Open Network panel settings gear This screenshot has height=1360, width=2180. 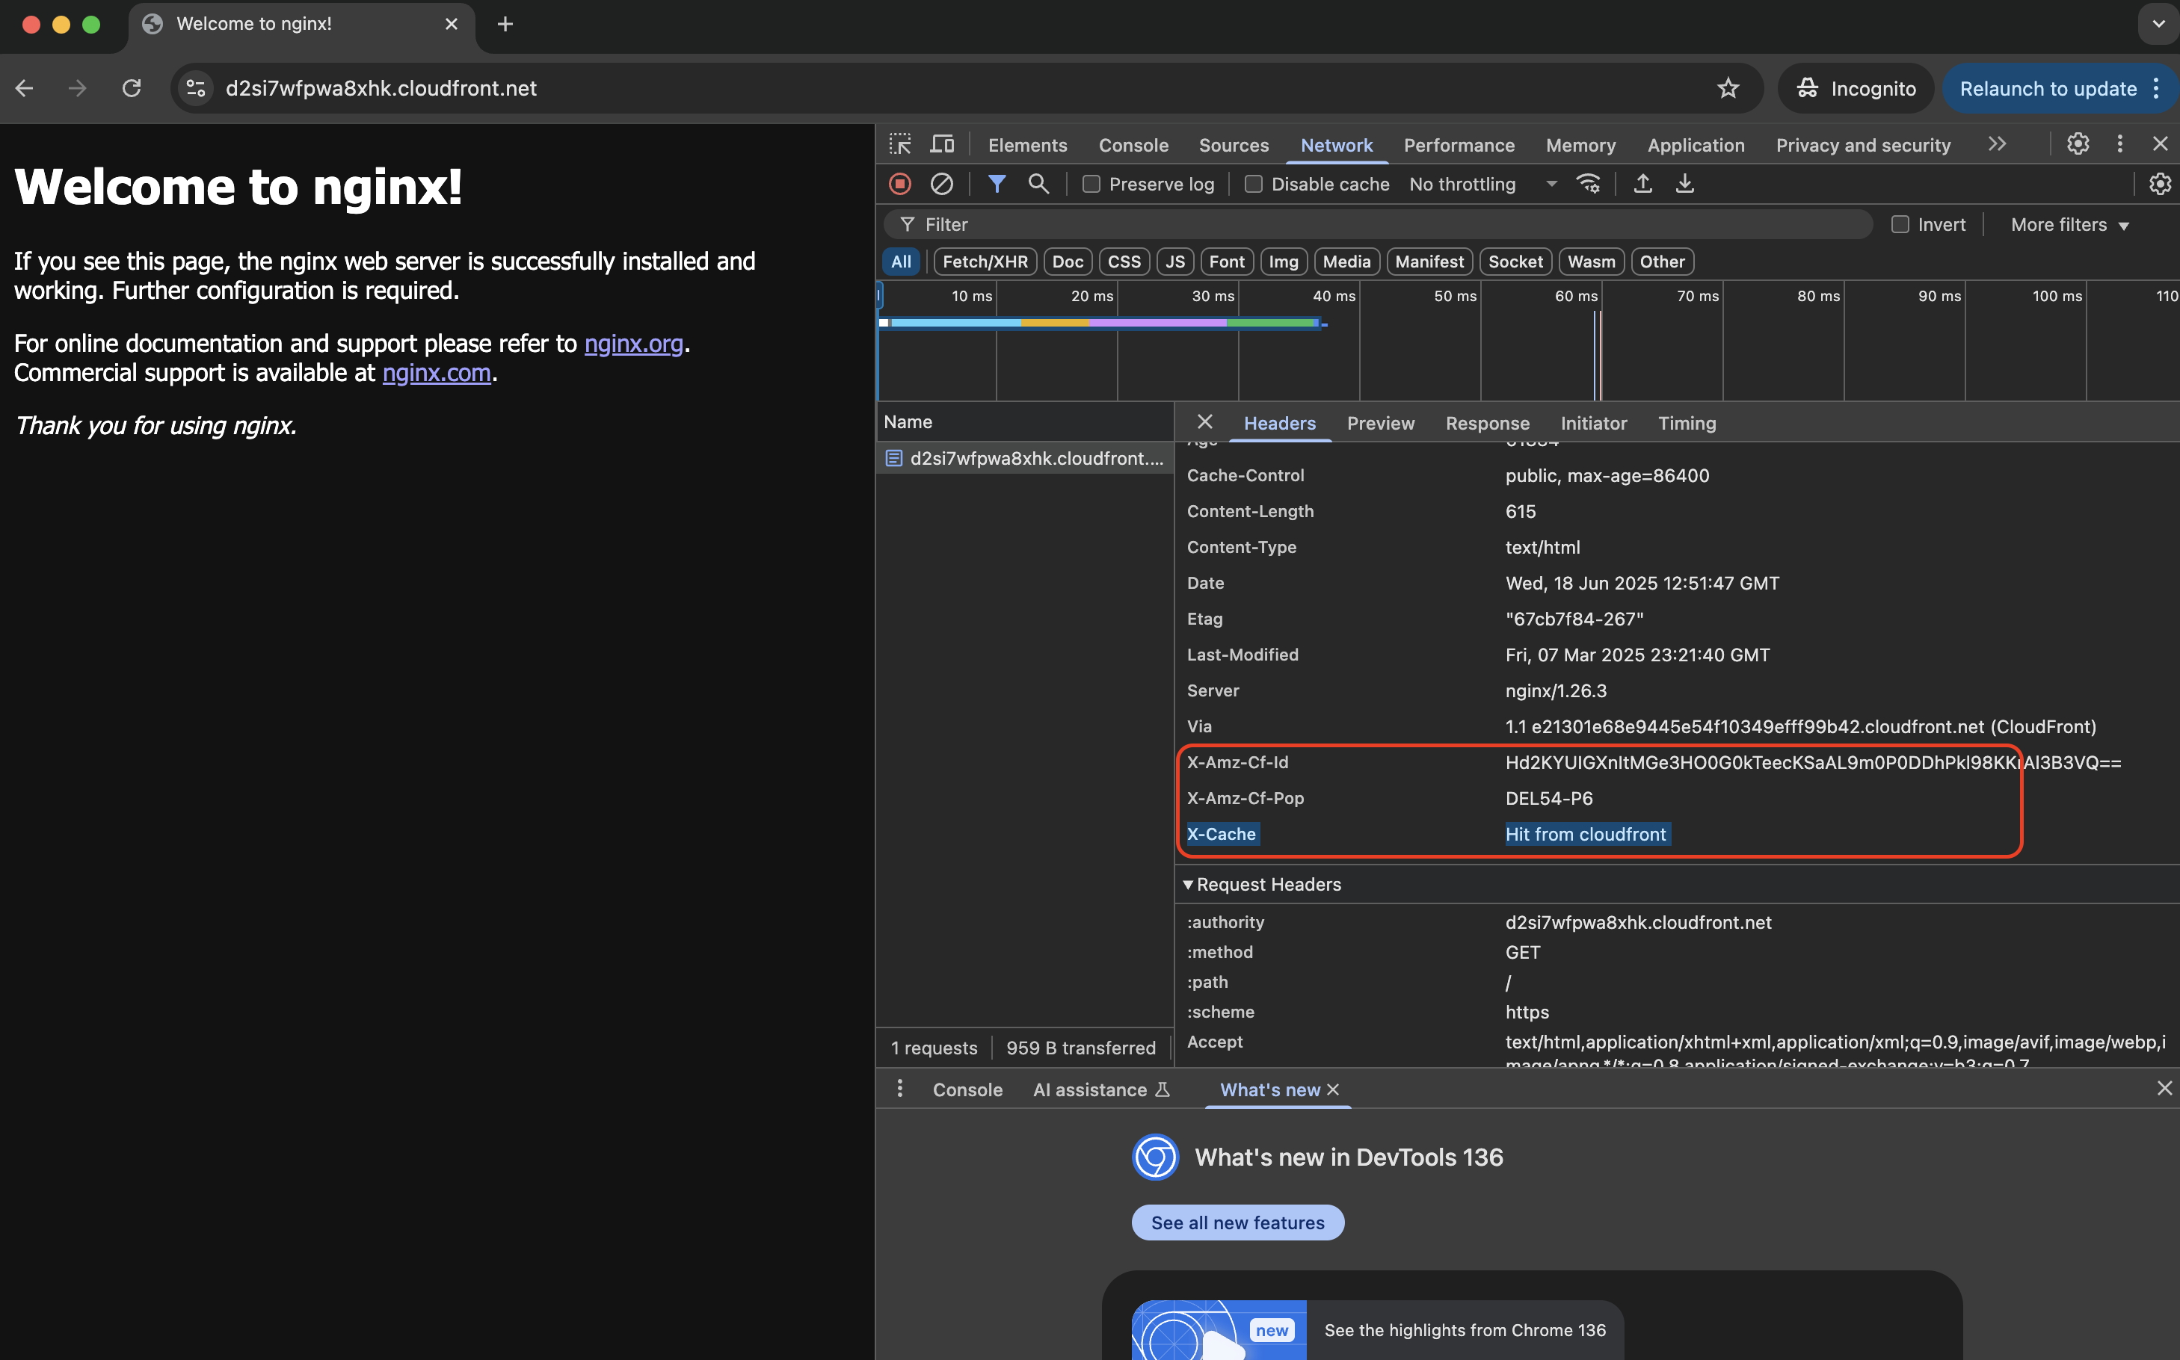tap(2159, 184)
